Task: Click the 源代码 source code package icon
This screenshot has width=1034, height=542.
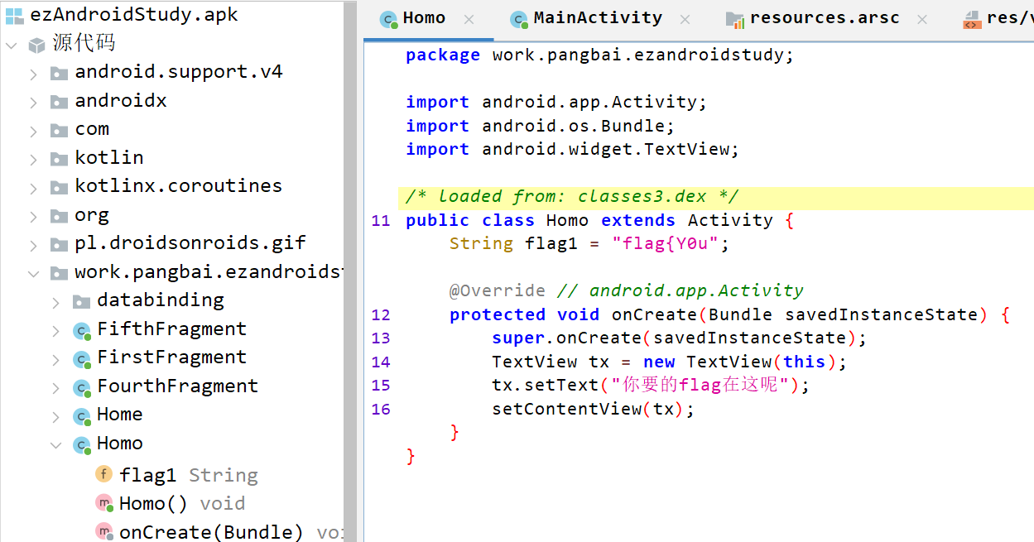Action: [x=36, y=44]
